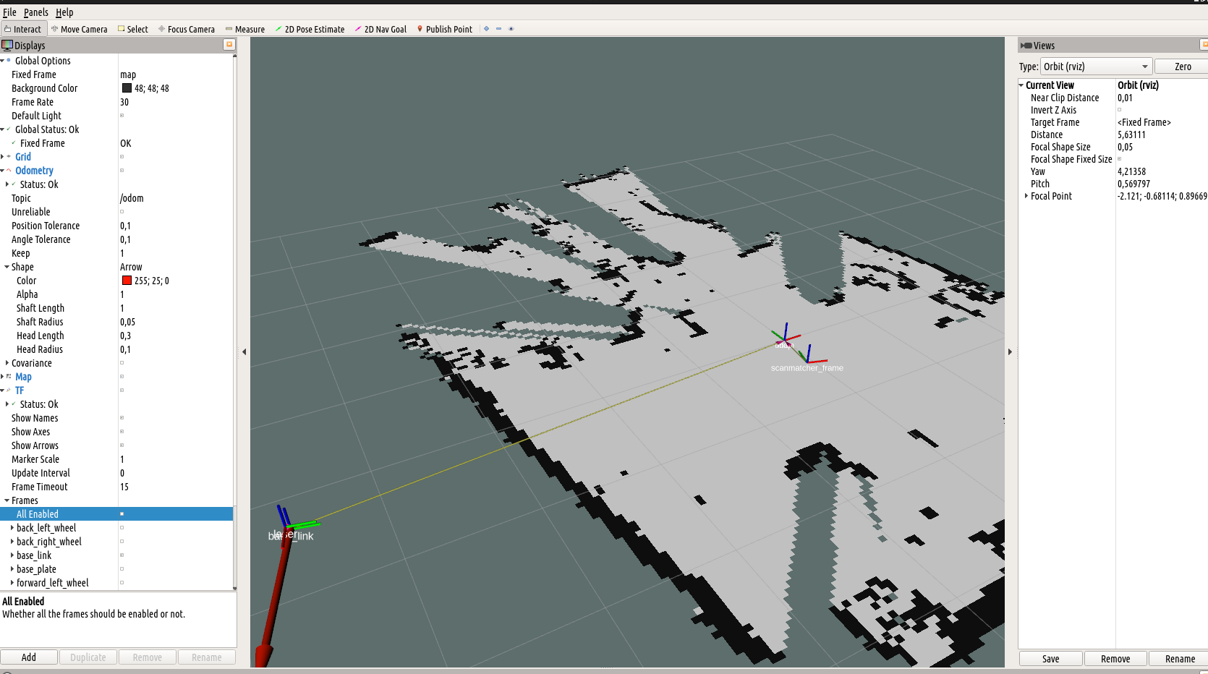The height and width of the screenshot is (674, 1208).
Task: Expand the Covariance property
Action: pyautogui.click(x=7, y=363)
